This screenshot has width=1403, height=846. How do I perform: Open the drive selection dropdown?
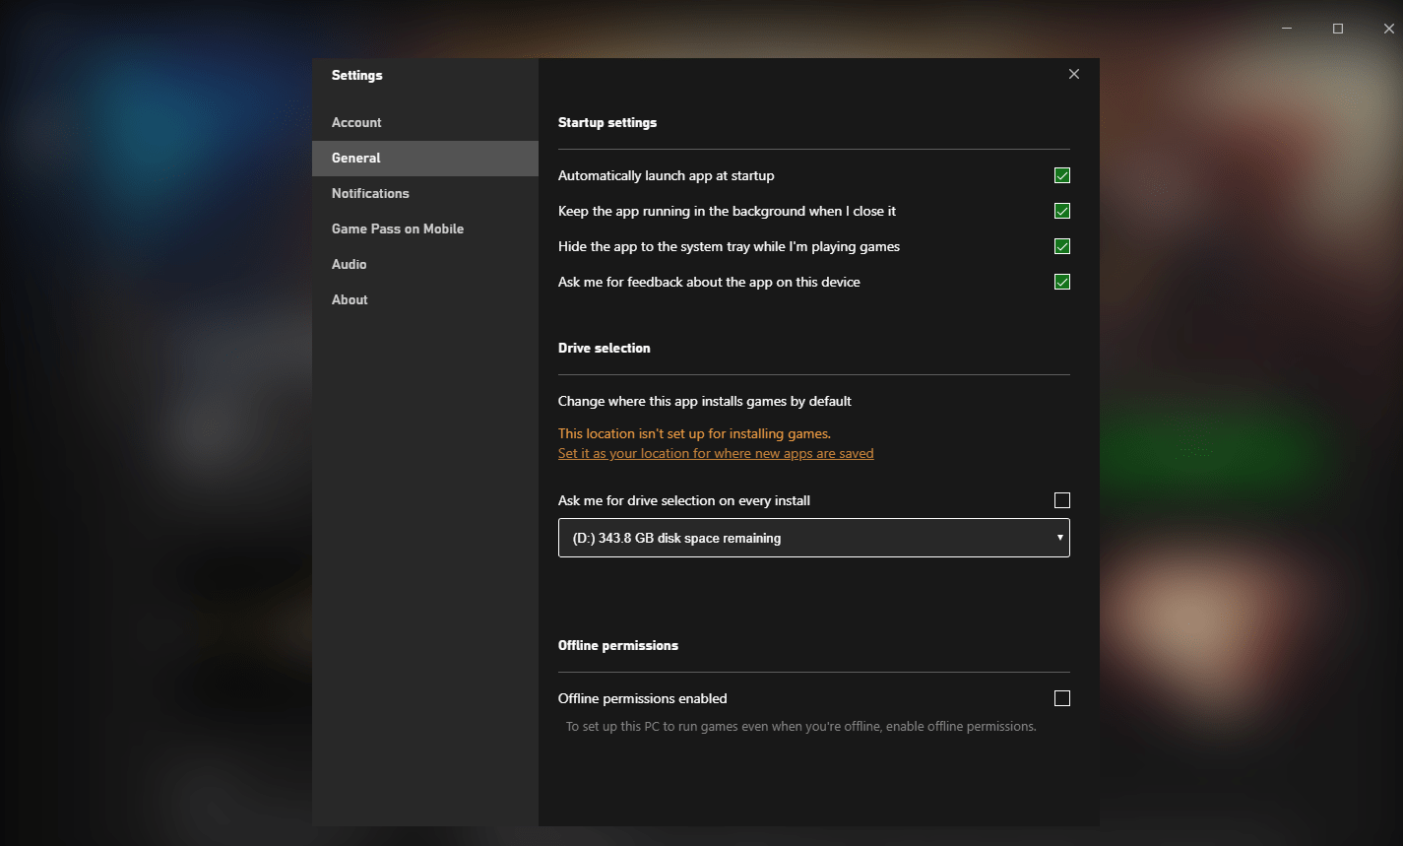tap(813, 538)
